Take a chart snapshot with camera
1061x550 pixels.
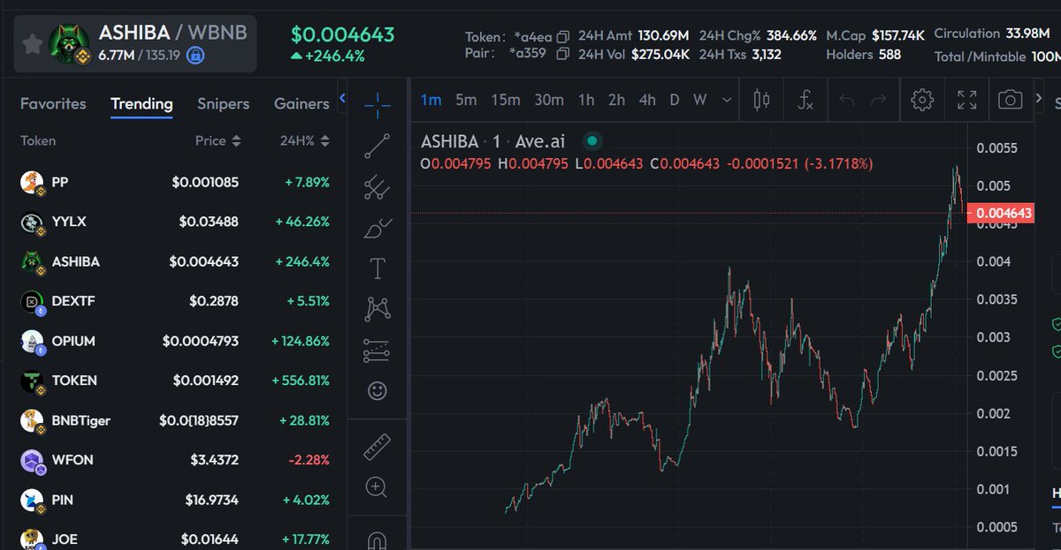pos(1010,100)
